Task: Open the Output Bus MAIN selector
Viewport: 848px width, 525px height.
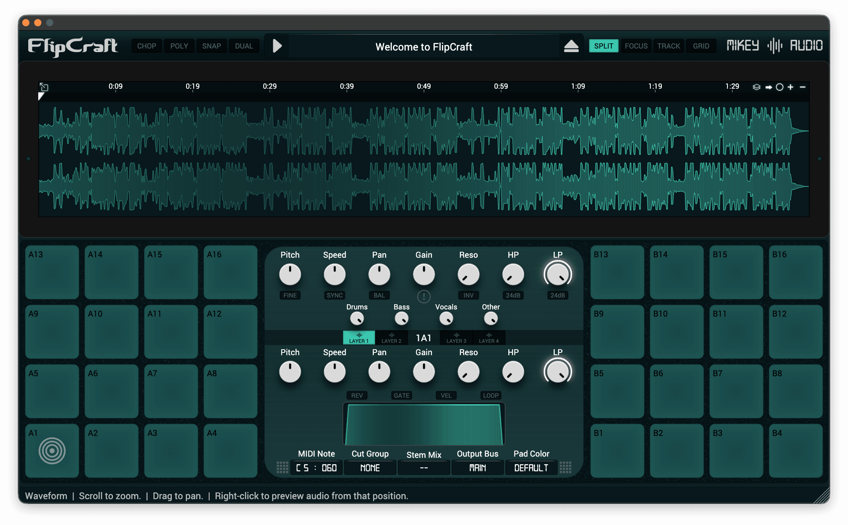Action: 477,468
